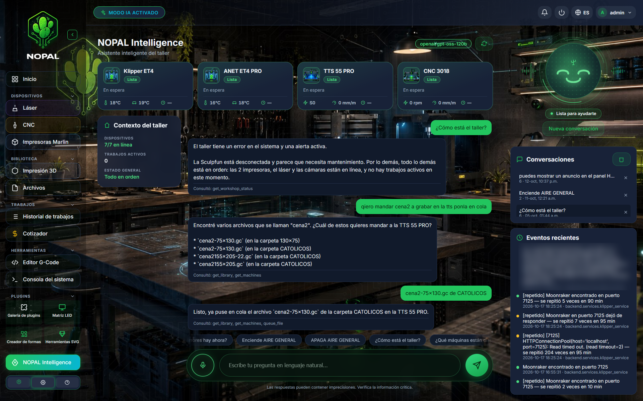The image size is (643, 401).
Task: Refresh the AI model with reload icon
Action: tap(484, 43)
